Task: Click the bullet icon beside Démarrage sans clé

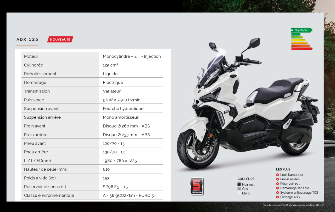Action: click(277, 188)
